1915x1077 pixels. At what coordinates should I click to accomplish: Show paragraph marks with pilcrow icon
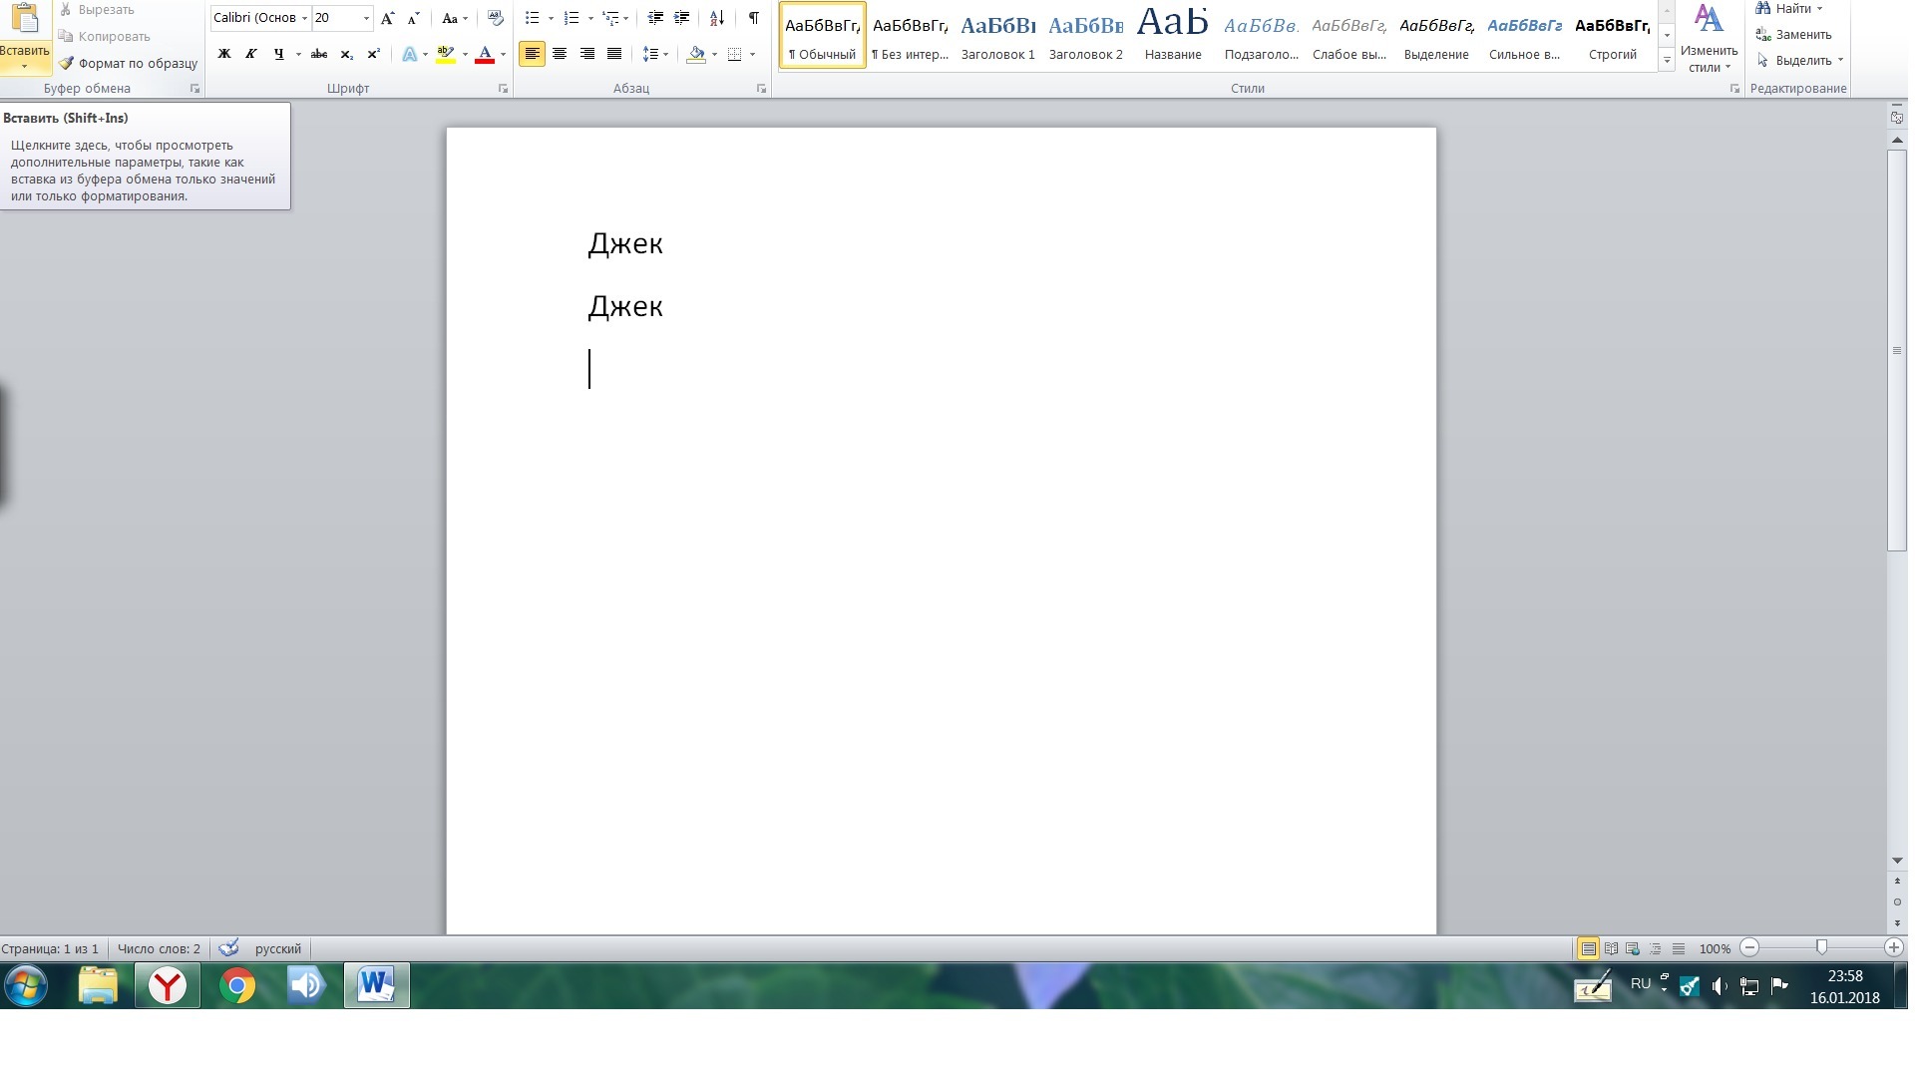coord(753,18)
